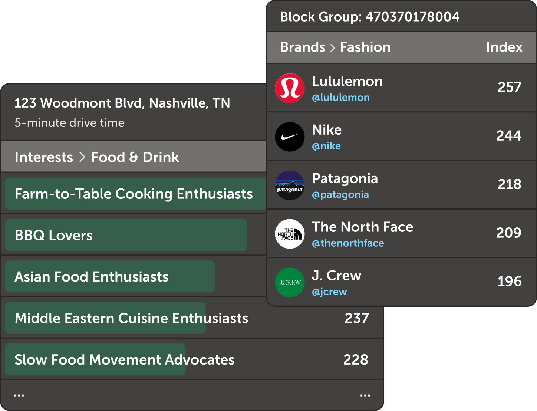Select the Farm-to-Table Cooking Enthusiasts bar

click(x=134, y=194)
